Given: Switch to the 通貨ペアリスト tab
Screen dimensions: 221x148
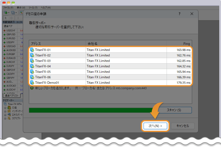Looking at the screenshot, I should pyautogui.click(x=12, y=96).
